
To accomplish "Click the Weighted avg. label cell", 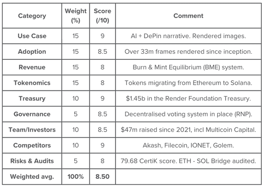I will click(32, 176).
